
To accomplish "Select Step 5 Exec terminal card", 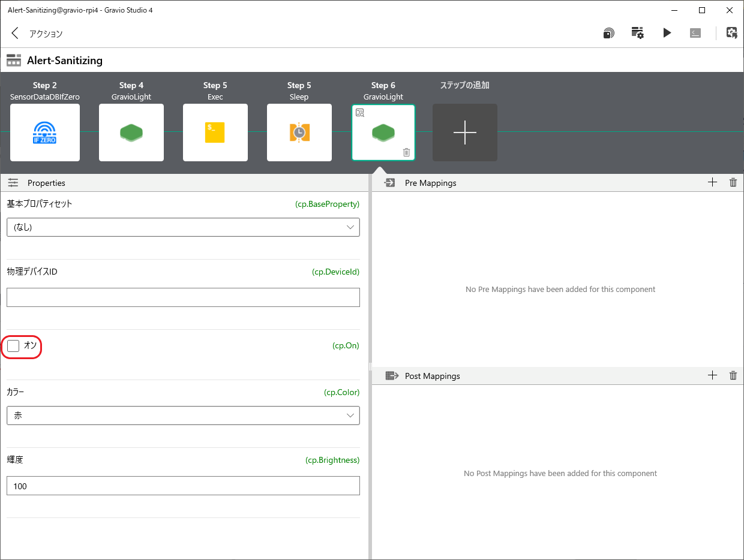I will coord(215,133).
